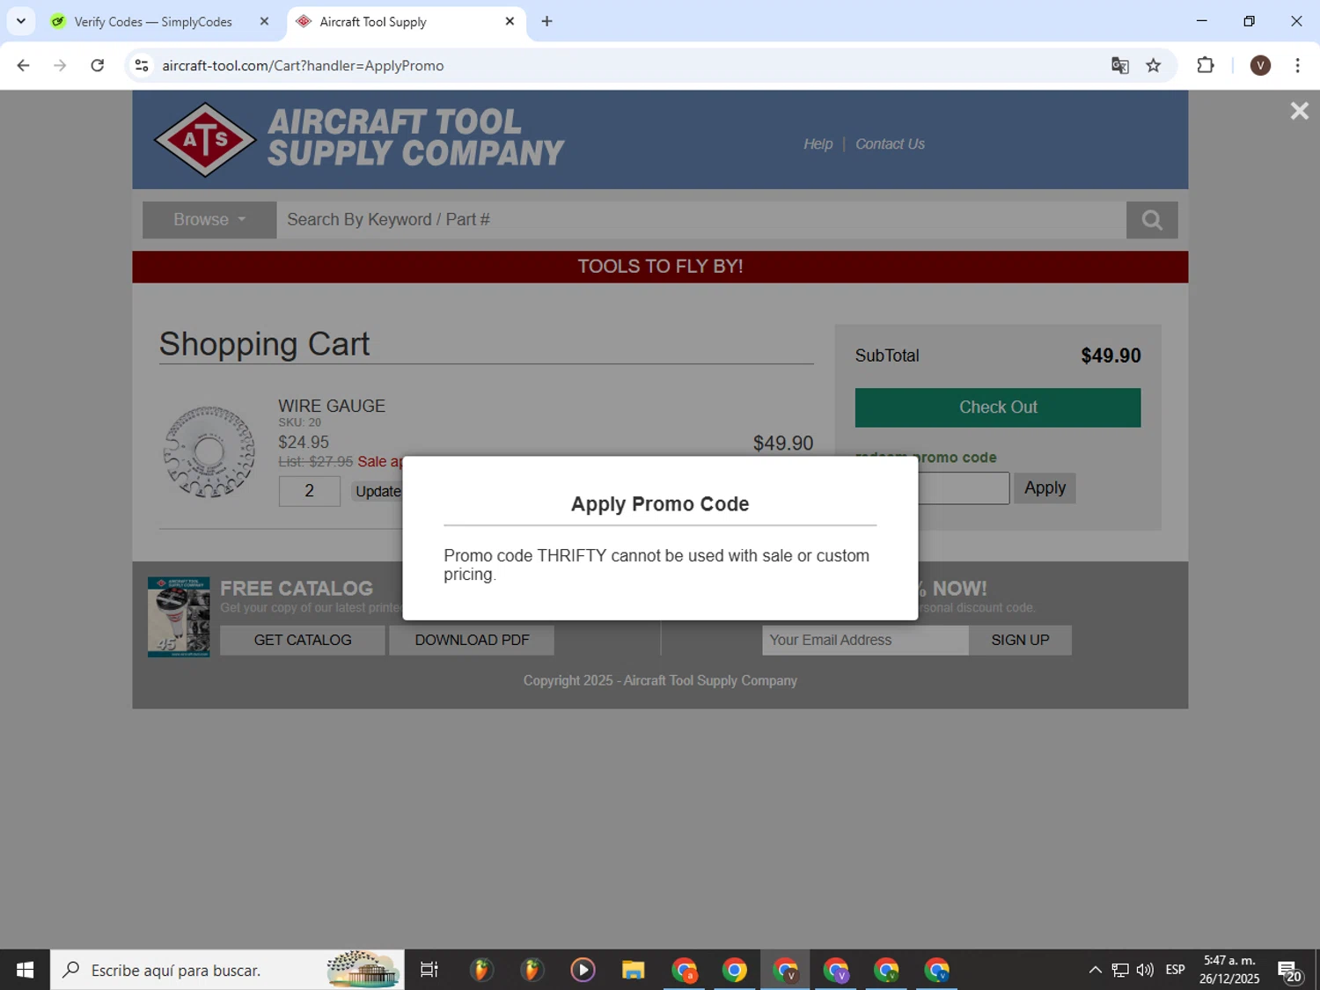Screen dimensions: 1320x990
Task: Click the ATS diamond logo
Action: tap(205, 140)
